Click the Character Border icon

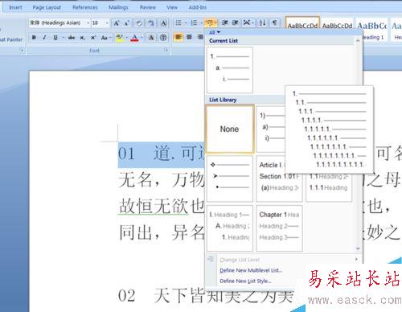click(163, 23)
